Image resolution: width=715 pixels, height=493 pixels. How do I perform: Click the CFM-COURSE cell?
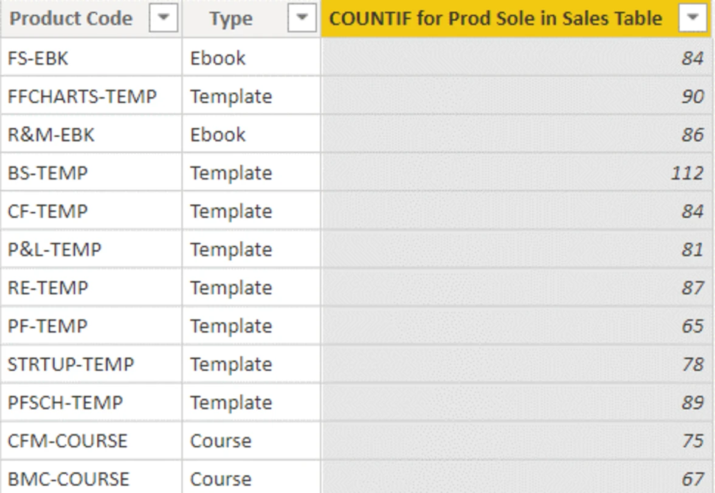click(x=67, y=441)
